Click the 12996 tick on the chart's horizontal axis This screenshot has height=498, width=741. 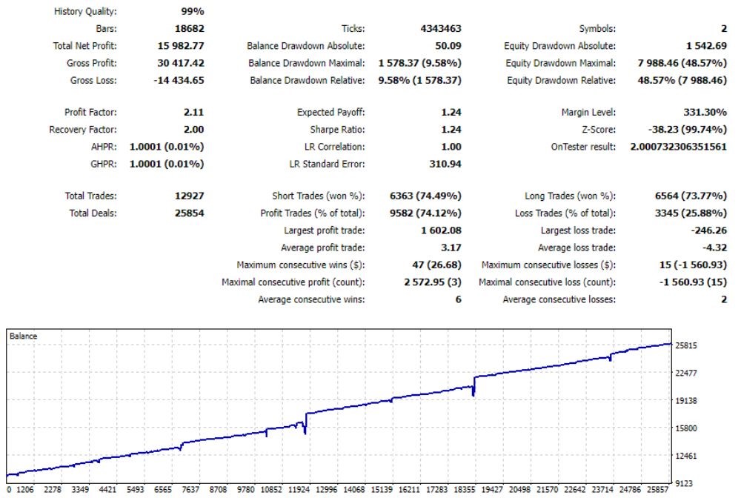[x=328, y=490]
